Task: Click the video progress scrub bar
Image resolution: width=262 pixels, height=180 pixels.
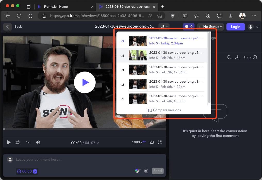Action: pos(84,129)
